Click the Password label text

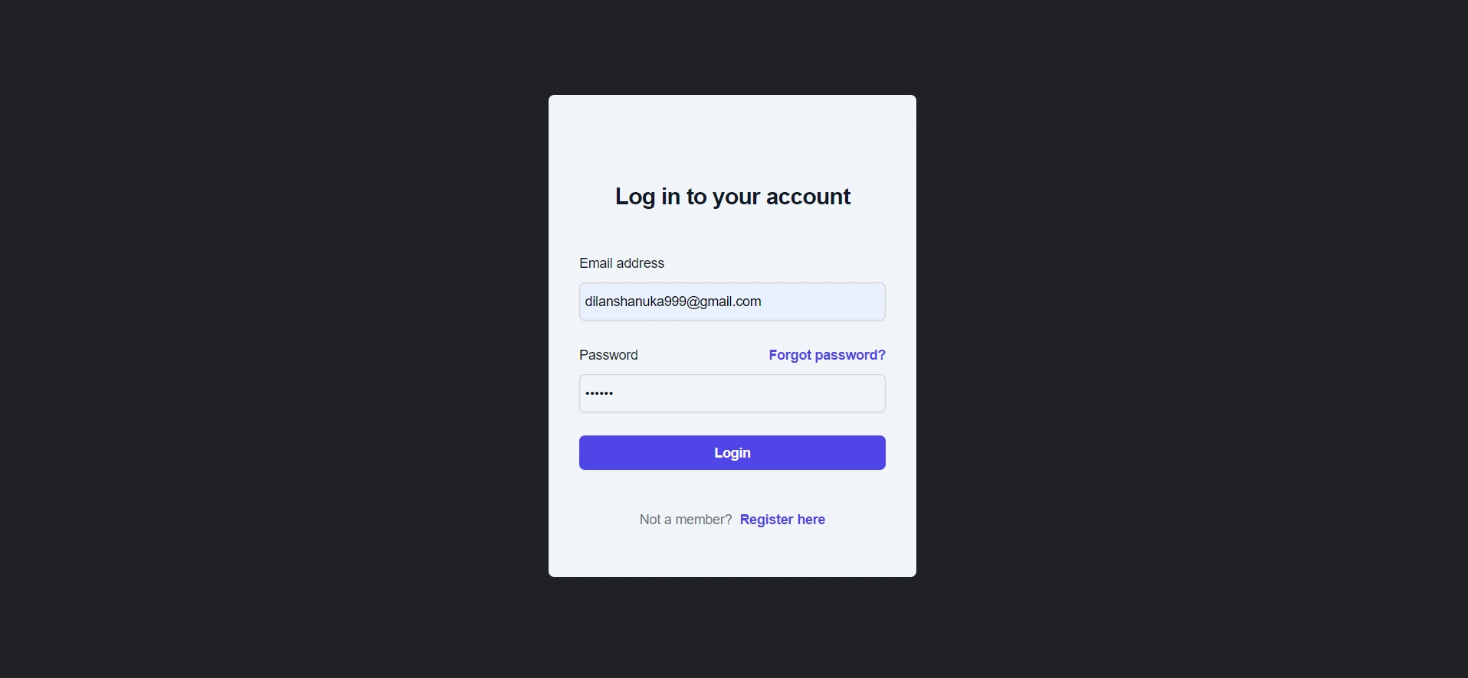coord(608,355)
